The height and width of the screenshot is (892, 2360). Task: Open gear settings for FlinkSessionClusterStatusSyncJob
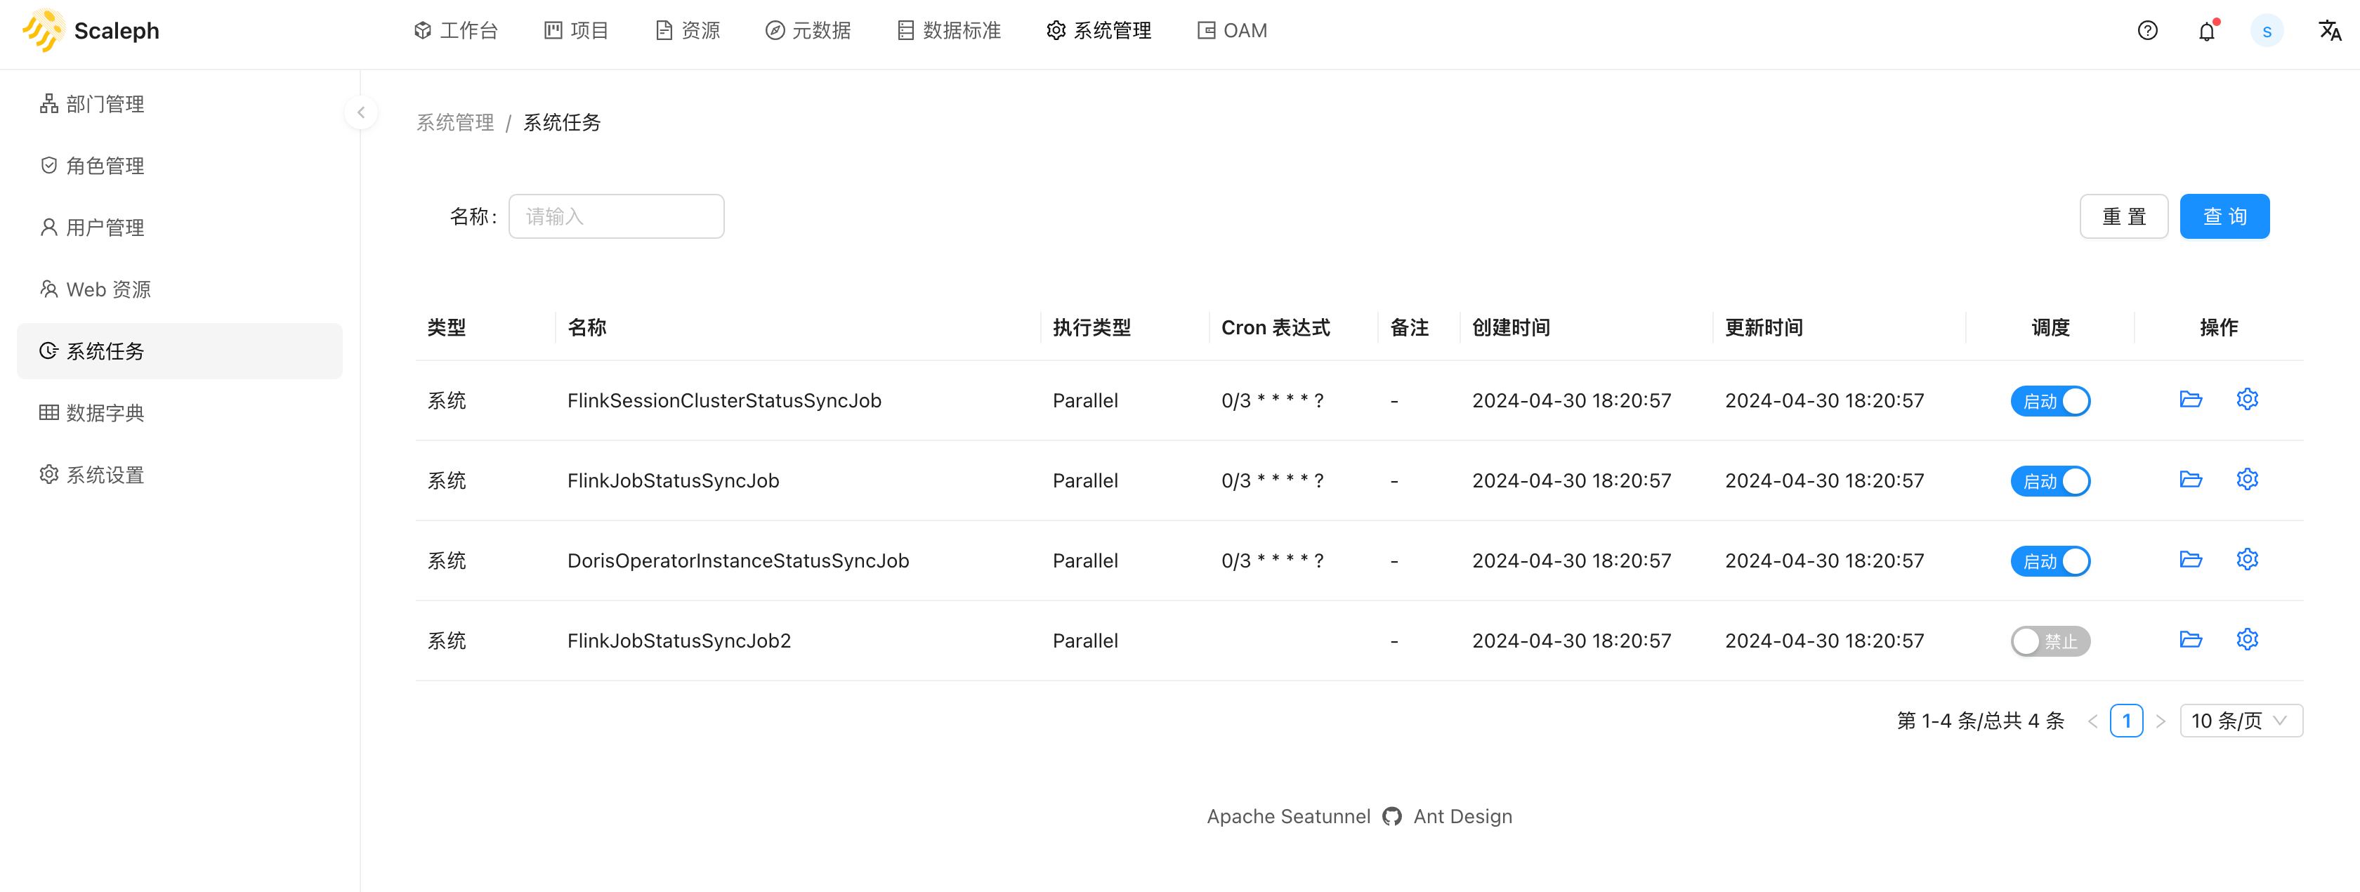(x=2248, y=400)
